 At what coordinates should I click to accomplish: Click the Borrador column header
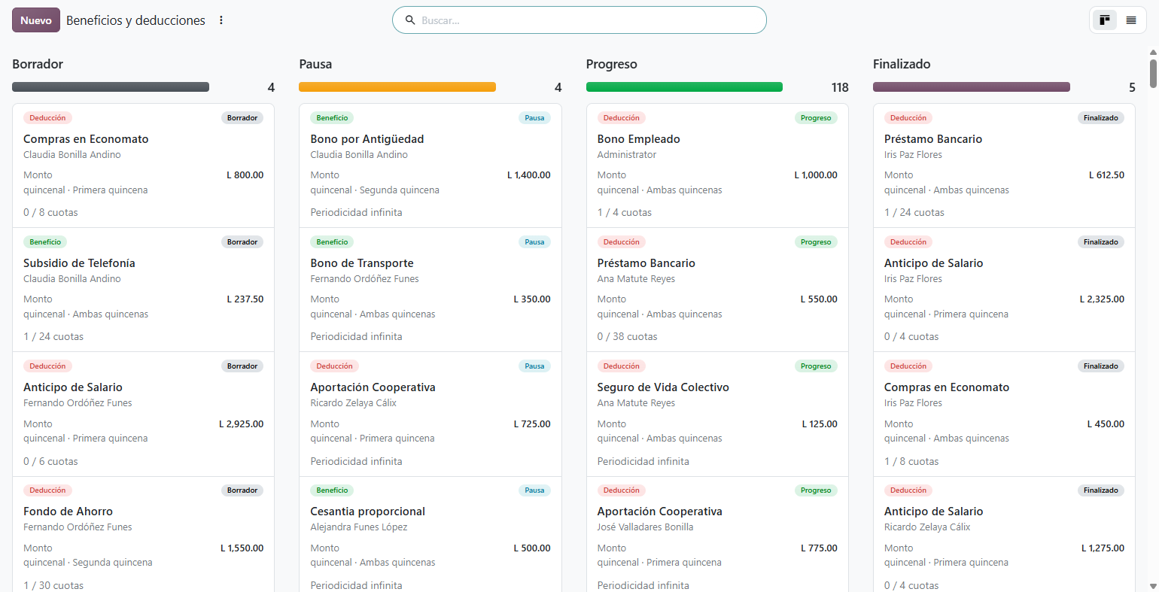(x=38, y=64)
